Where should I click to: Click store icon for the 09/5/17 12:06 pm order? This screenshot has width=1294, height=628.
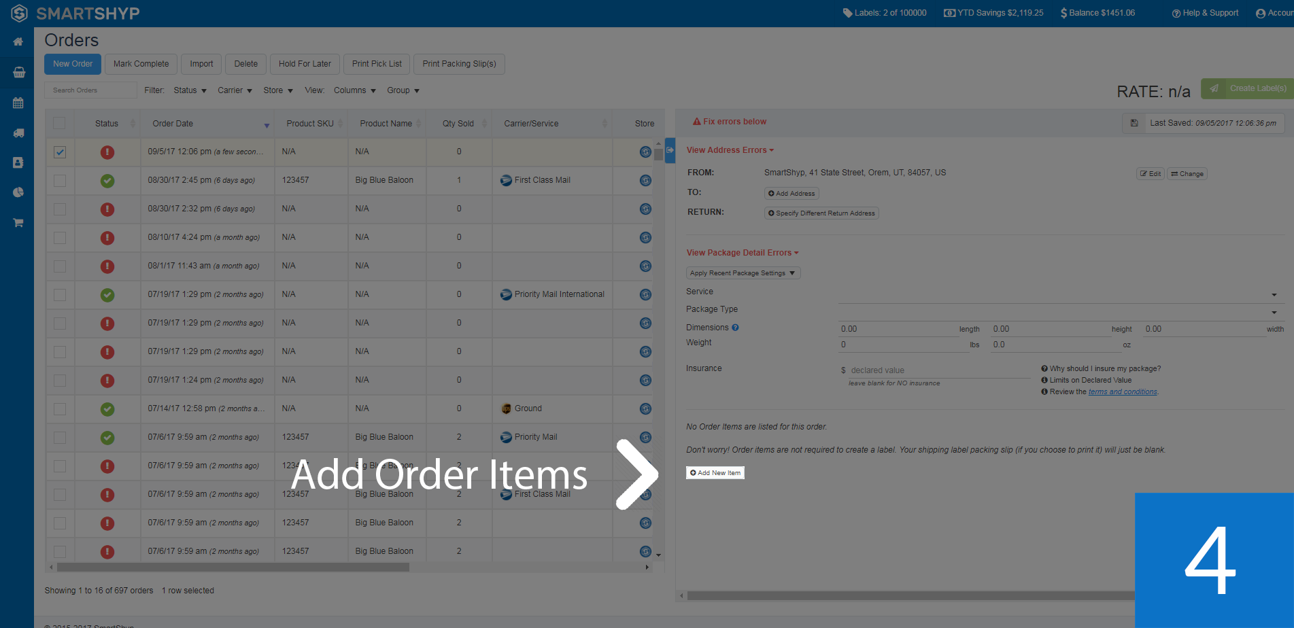pos(645,152)
